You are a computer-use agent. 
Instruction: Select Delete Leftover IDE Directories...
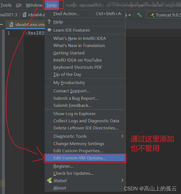coord(85,128)
